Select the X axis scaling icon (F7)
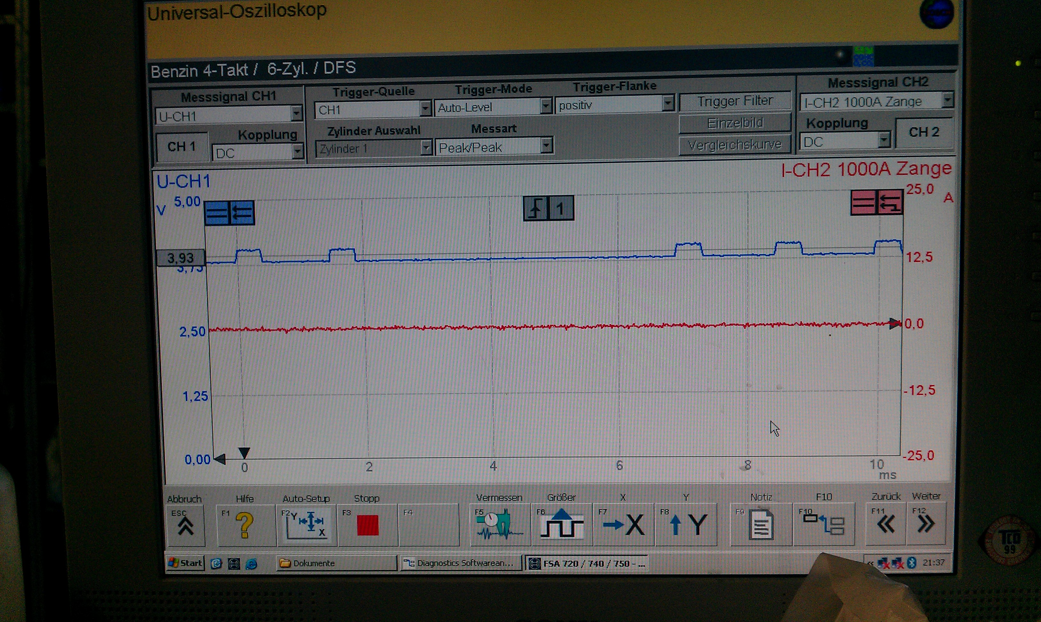The image size is (1041, 622). [623, 525]
